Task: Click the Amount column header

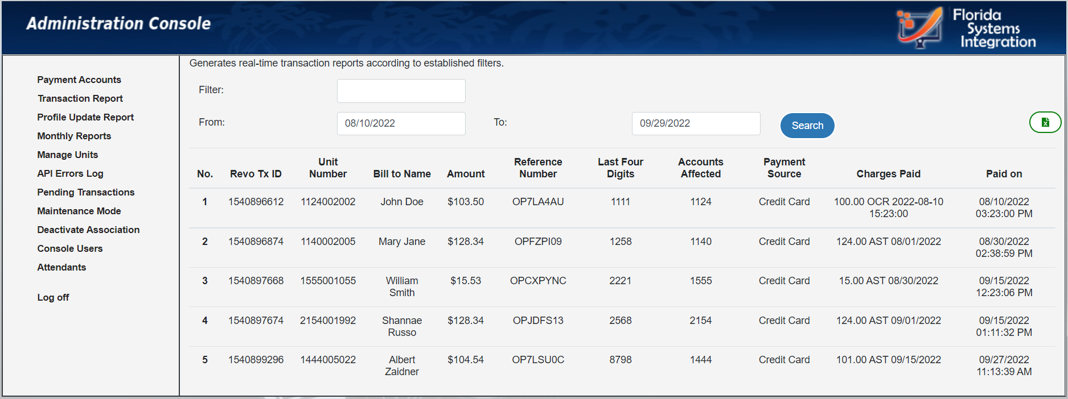Action: (x=466, y=174)
